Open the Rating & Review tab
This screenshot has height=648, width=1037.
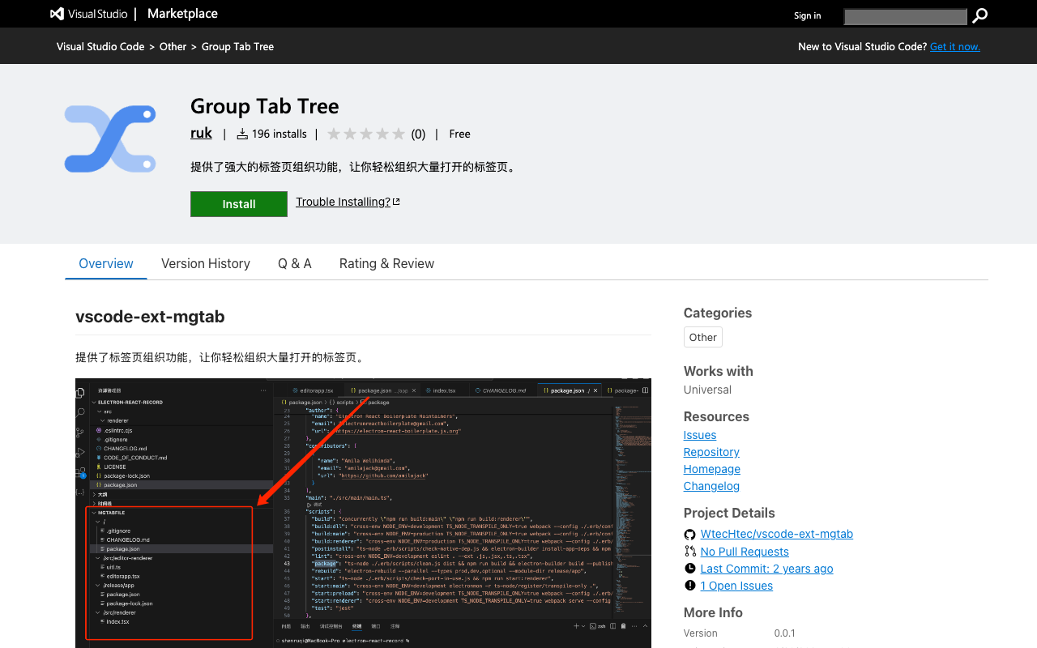[x=386, y=263]
